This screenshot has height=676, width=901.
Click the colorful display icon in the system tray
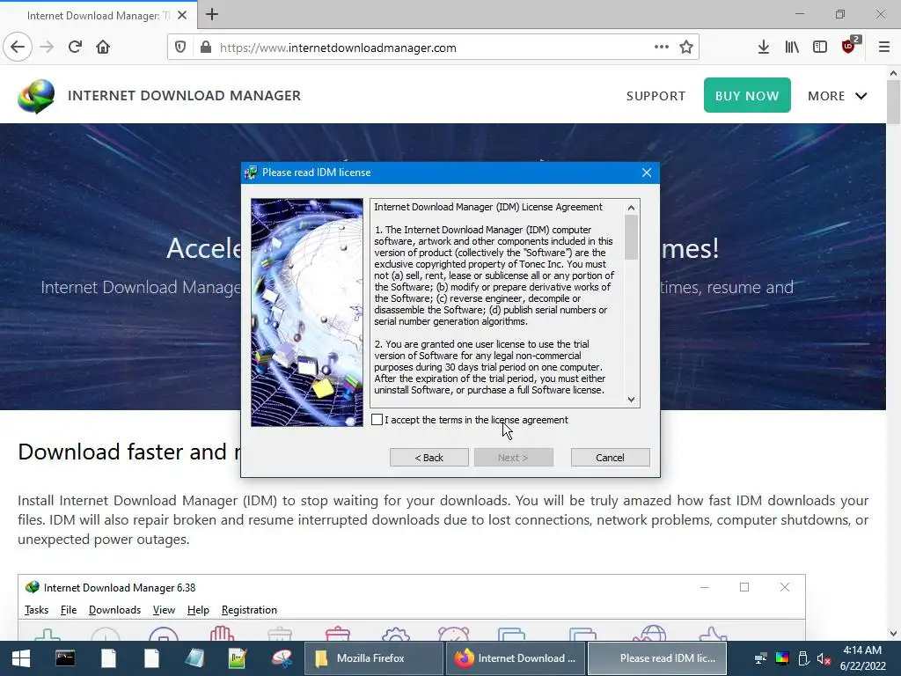782,658
